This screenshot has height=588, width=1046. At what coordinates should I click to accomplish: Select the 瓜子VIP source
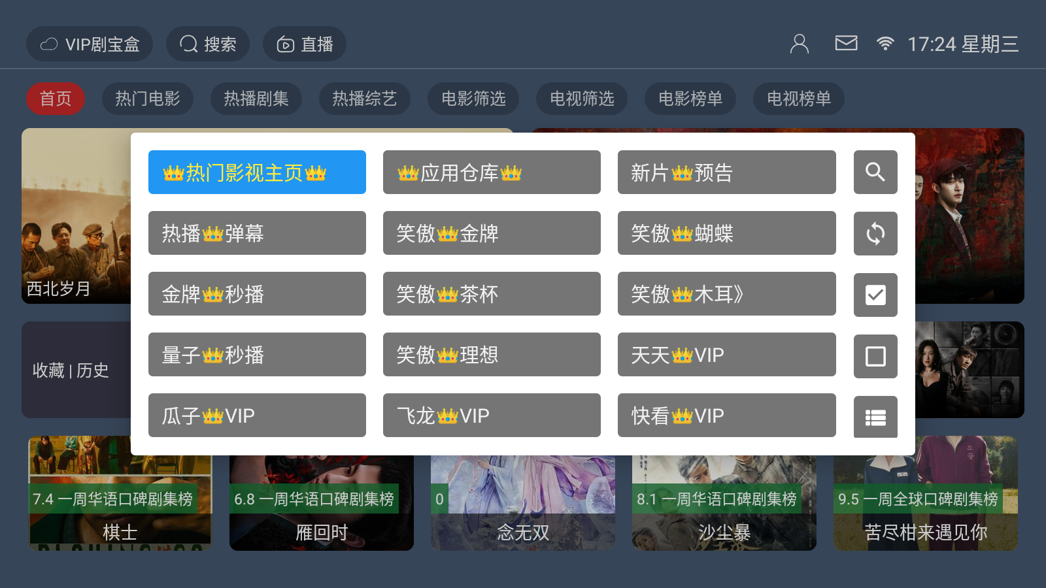pyautogui.click(x=257, y=416)
